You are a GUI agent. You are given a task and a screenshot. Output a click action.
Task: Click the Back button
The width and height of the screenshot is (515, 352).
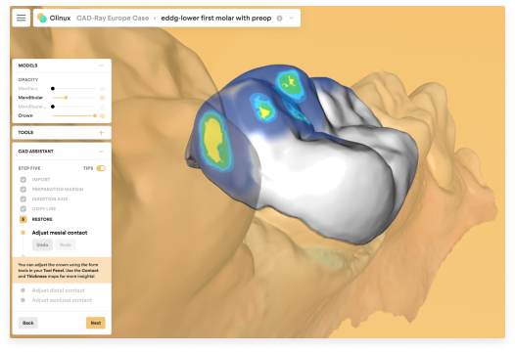pos(28,323)
